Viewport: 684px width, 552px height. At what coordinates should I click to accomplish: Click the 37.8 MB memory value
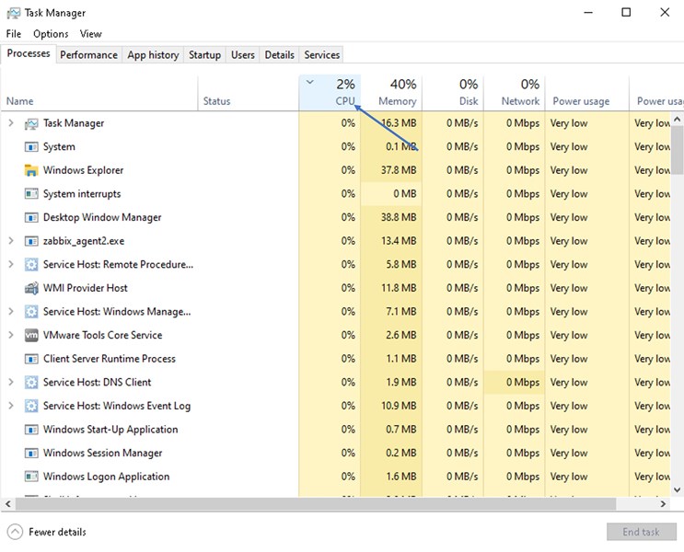pyautogui.click(x=399, y=170)
